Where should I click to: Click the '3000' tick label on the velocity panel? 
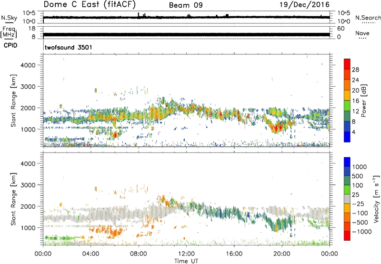tap(28, 185)
